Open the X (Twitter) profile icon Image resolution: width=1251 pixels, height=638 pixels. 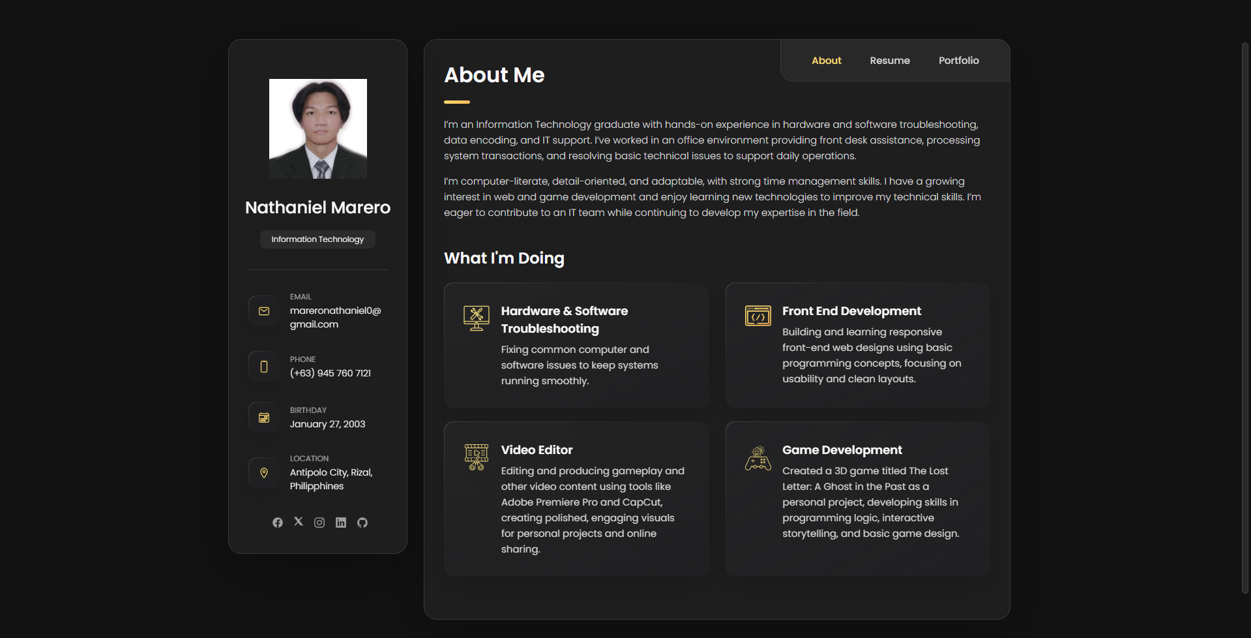[298, 522]
